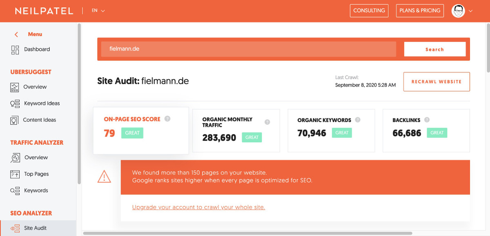
Task: Open the user profile avatar
Action: point(458,11)
